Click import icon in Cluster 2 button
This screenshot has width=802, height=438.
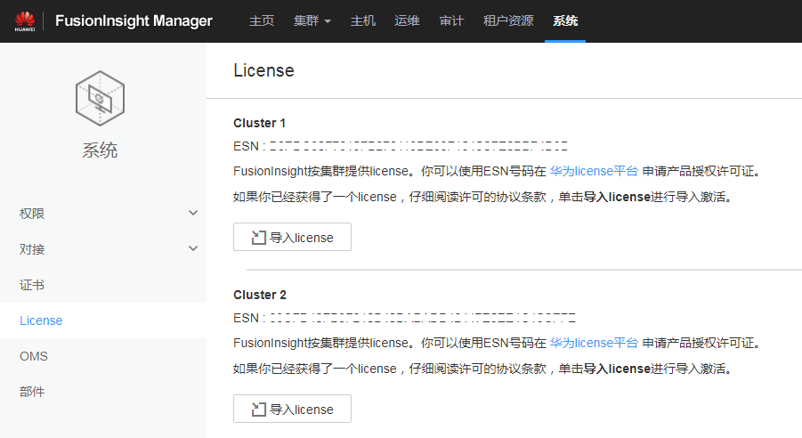(259, 410)
